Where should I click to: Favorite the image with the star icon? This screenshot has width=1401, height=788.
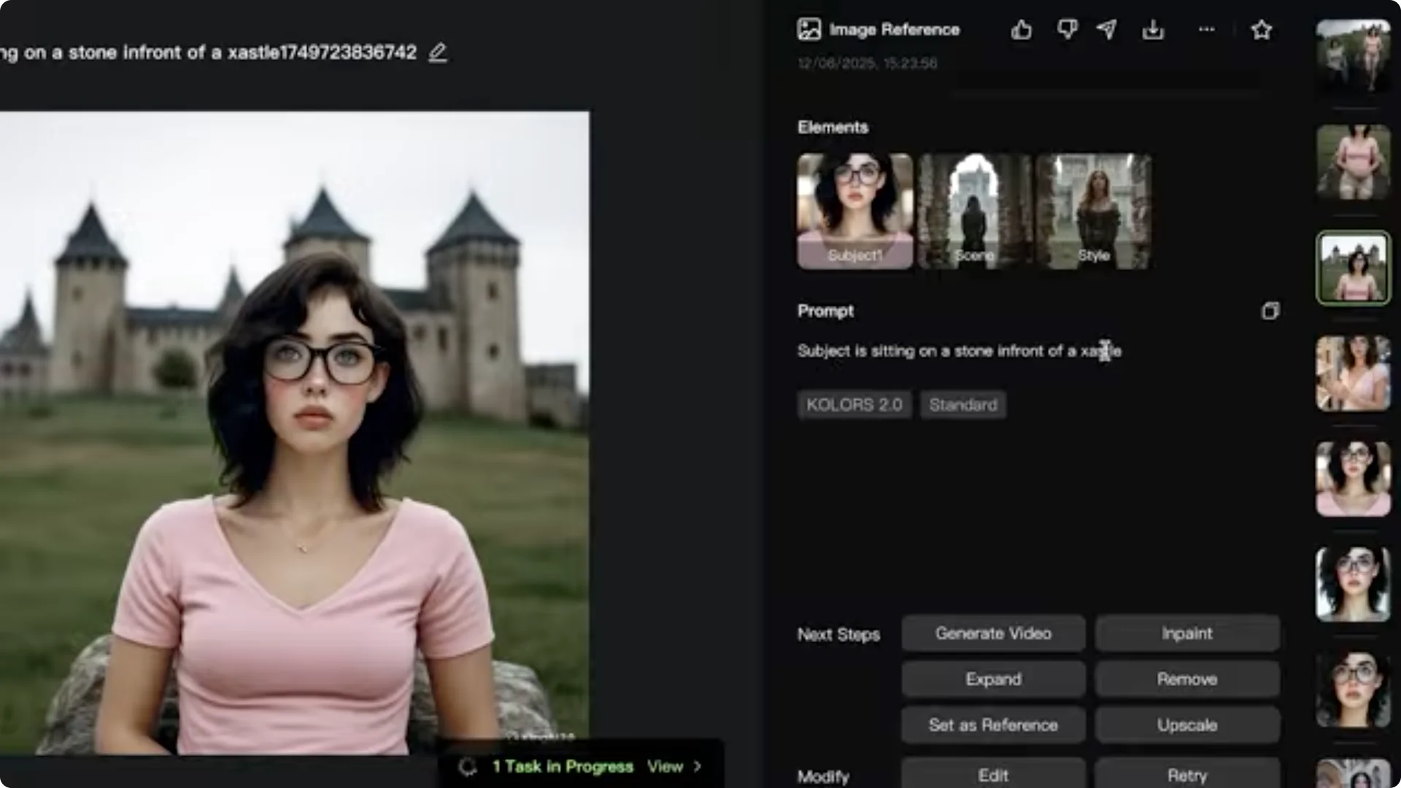click(1261, 30)
